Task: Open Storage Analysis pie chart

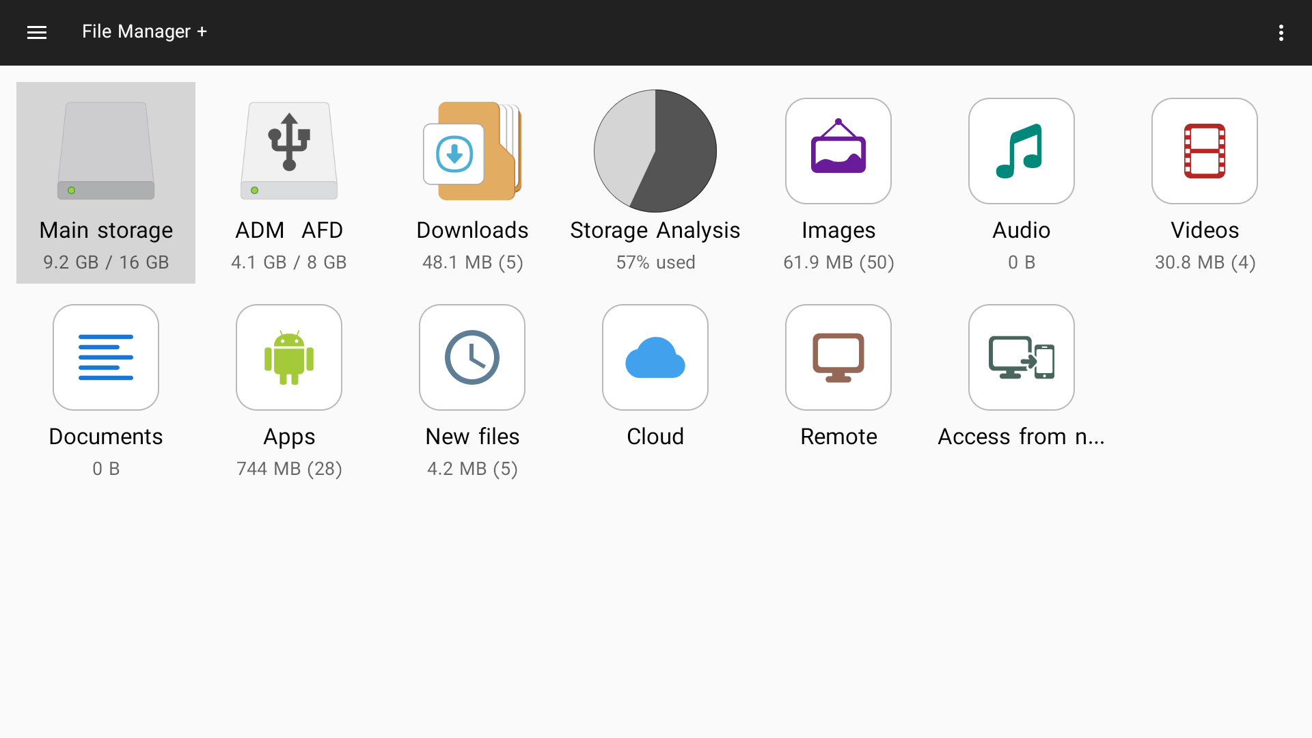Action: tap(655, 151)
